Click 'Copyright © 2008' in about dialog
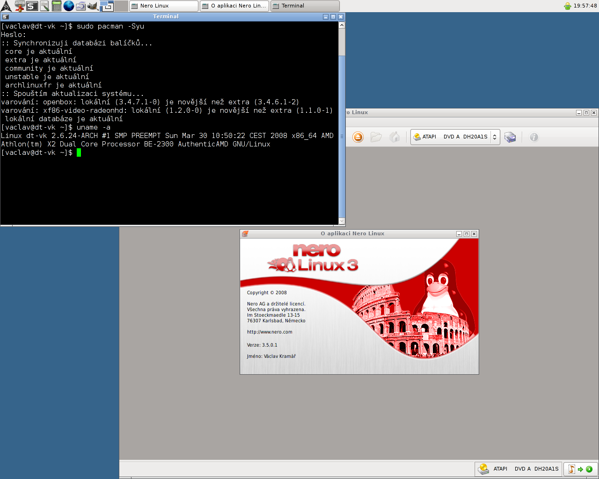 pos(267,293)
